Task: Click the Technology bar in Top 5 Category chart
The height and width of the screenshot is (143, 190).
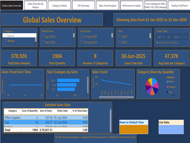Action: [x=66, y=89]
